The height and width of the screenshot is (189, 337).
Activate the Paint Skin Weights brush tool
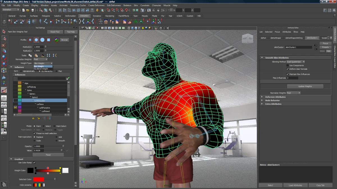4,90
